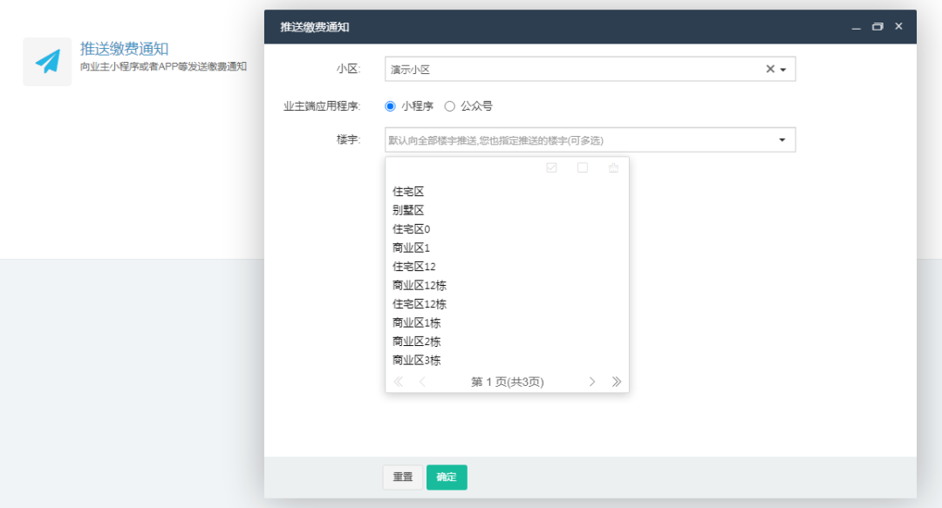Choose 别墅区 from the building list
The height and width of the screenshot is (508, 942).
tap(408, 211)
